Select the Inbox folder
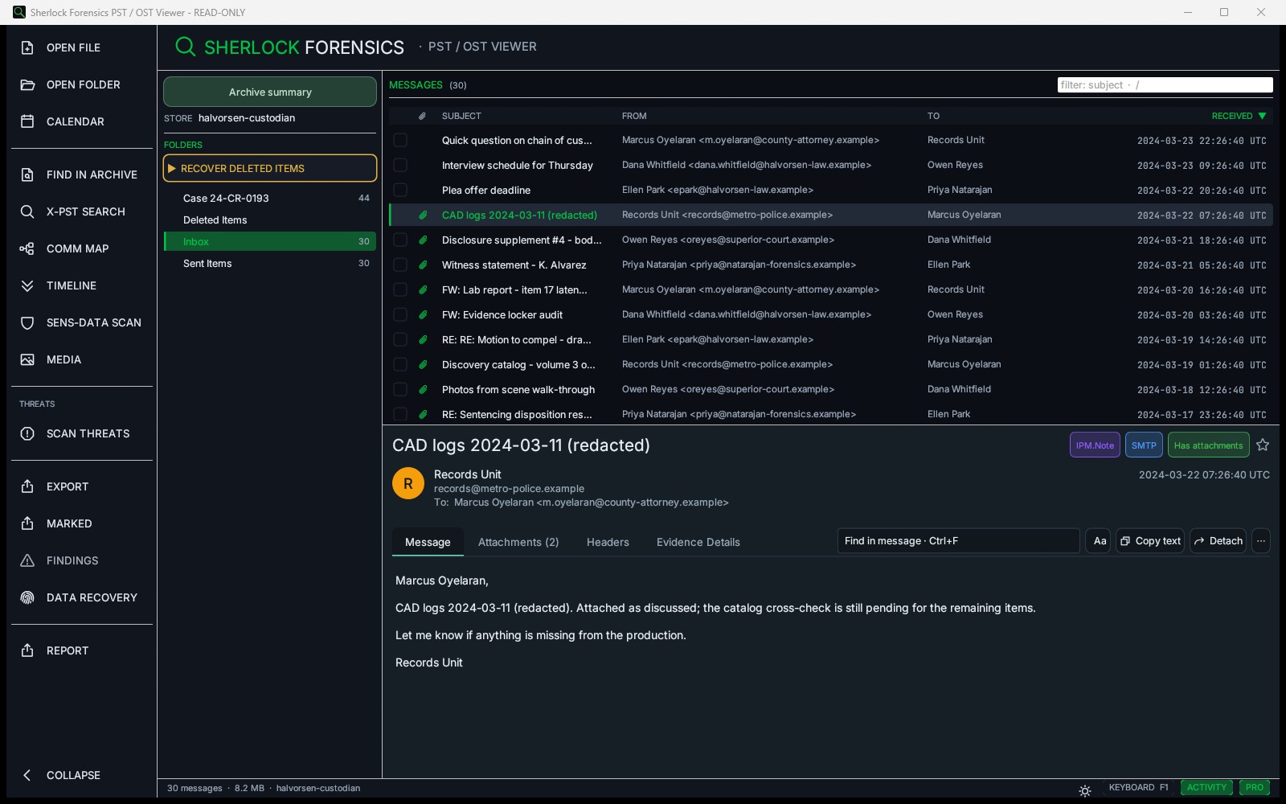1286x804 pixels. [270, 241]
